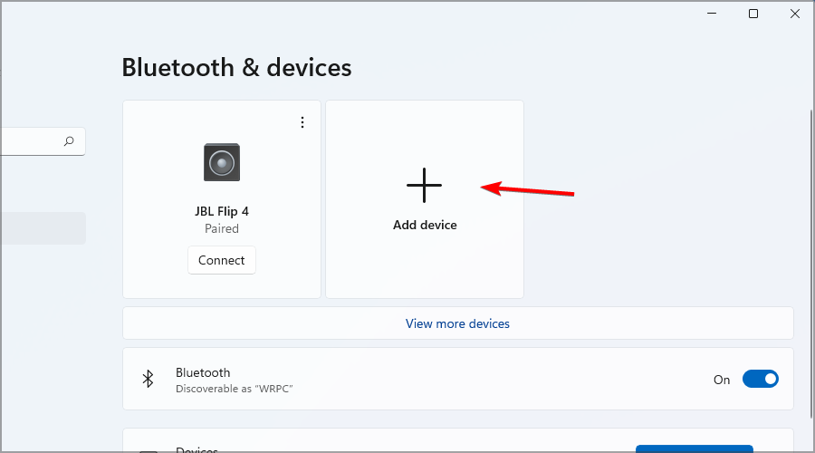Click the search magnifier icon
The height and width of the screenshot is (453, 815).
tap(69, 141)
